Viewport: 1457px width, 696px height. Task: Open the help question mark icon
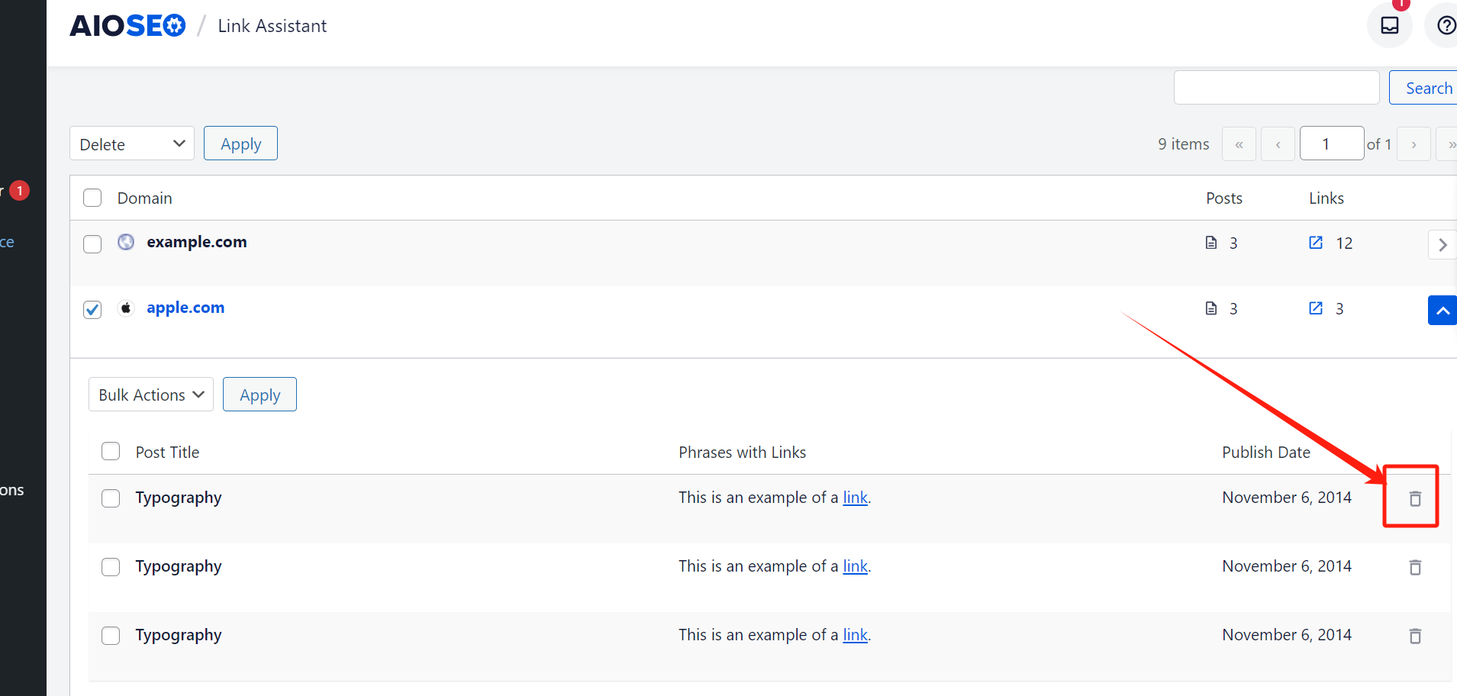click(1446, 25)
